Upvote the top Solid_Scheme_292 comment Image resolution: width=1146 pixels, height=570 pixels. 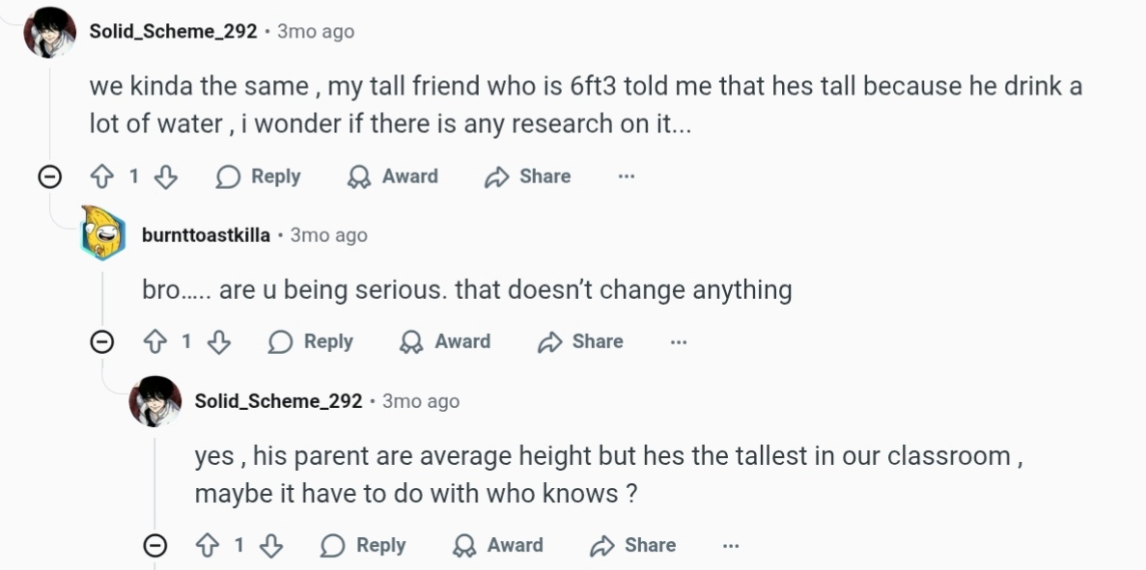click(x=102, y=177)
